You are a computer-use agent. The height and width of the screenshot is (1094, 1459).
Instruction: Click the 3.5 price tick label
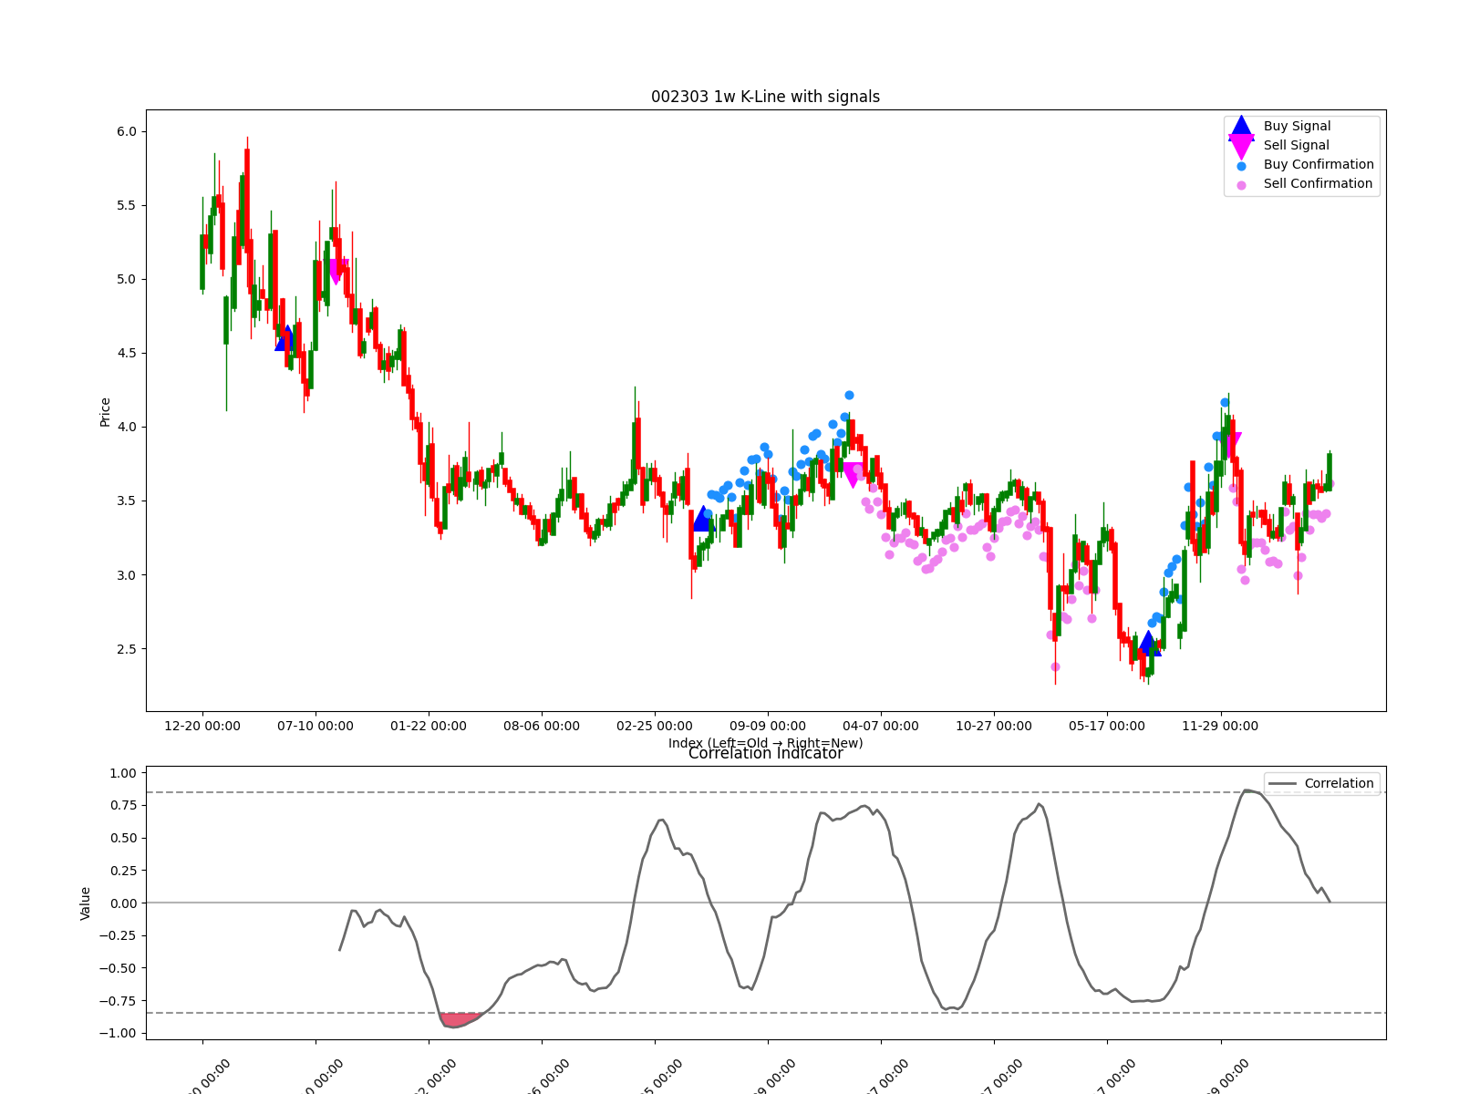click(x=127, y=501)
